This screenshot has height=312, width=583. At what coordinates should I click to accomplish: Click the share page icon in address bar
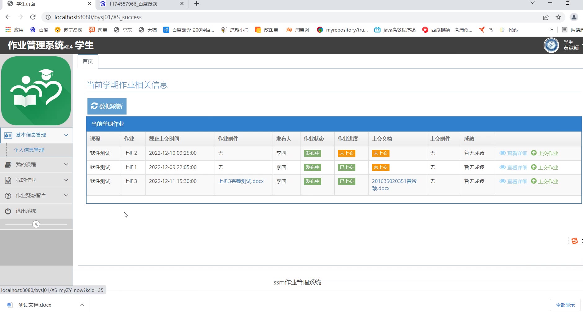546,17
